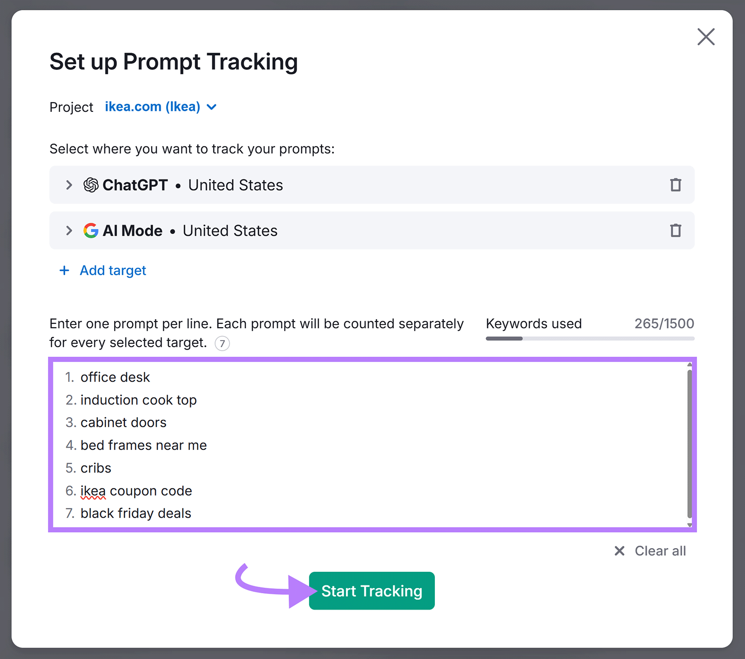Image resolution: width=745 pixels, height=659 pixels.
Task: Click the plus icon beside Add target
Action: click(64, 270)
